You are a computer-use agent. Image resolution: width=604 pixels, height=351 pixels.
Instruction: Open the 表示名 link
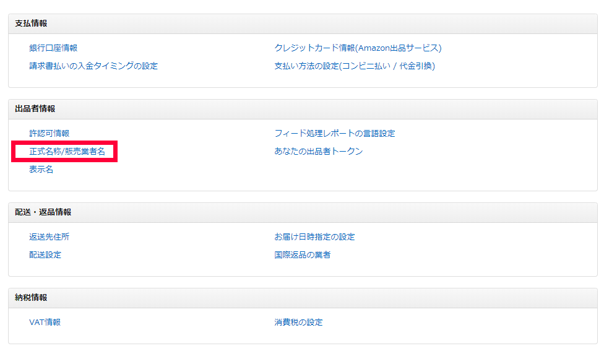tap(41, 169)
